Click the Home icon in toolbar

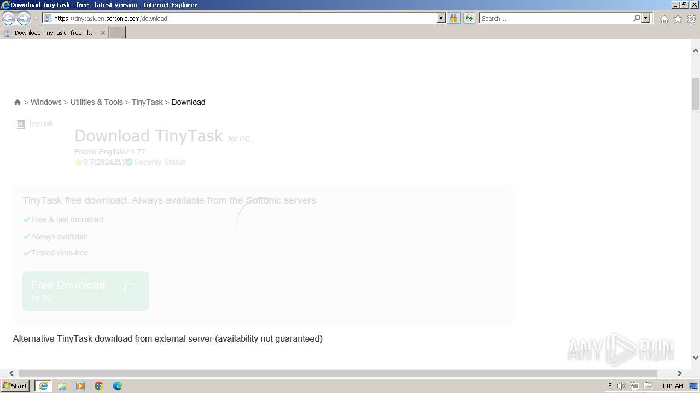tap(664, 19)
